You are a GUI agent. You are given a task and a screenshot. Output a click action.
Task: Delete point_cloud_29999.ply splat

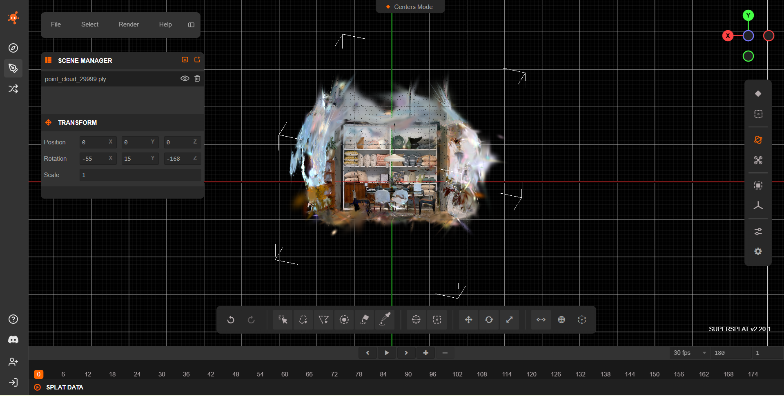point(197,78)
